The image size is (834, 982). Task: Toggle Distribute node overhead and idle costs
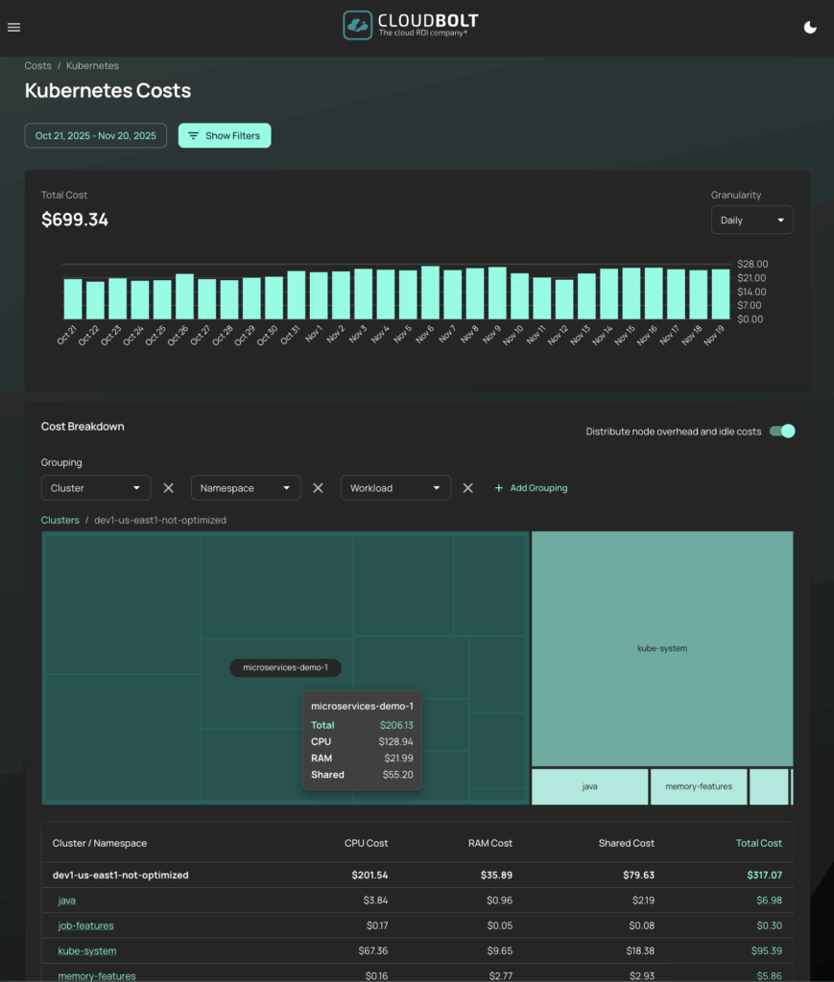pos(781,432)
